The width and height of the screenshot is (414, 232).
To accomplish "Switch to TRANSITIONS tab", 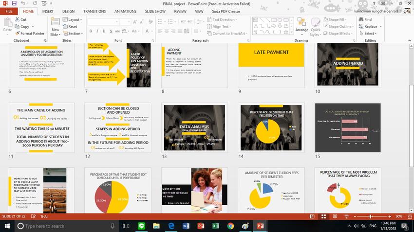I will coord(94,11).
